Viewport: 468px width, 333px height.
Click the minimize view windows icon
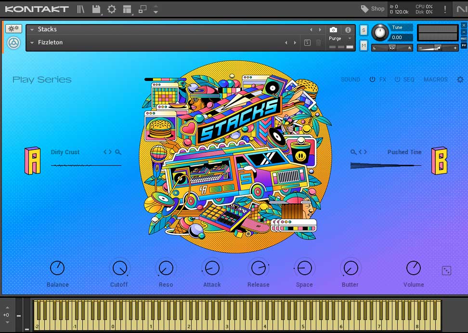(x=143, y=9)
